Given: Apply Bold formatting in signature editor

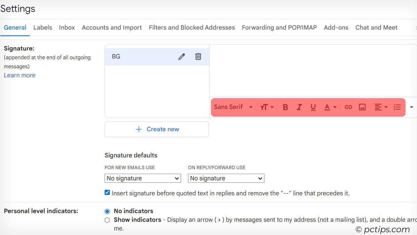Looking at the screenshot, I should (x=285, y=107).
